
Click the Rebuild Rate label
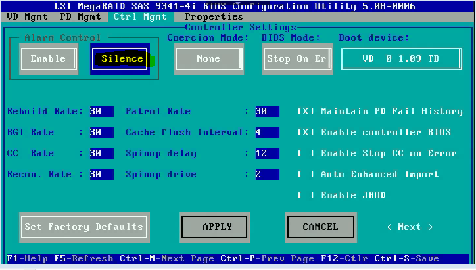point(45,111)
